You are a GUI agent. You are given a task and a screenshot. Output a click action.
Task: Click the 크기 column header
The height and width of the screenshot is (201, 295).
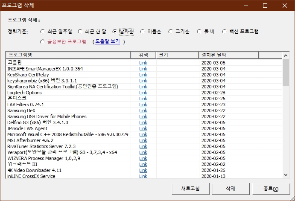[x=178, y=55]
